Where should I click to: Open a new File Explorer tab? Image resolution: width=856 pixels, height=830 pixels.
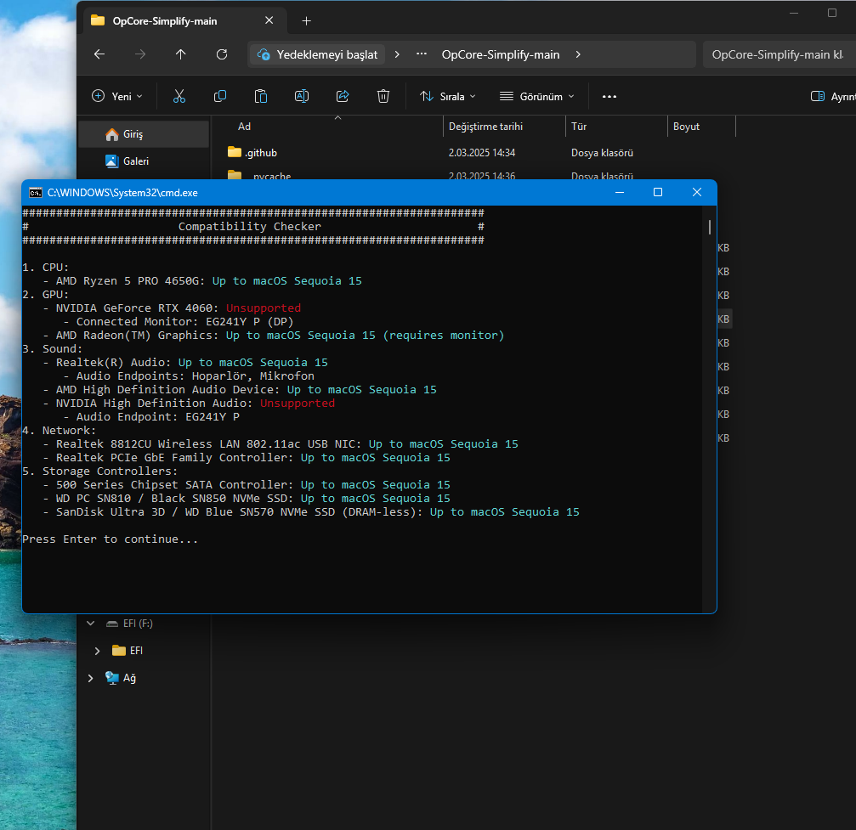point(307,20)
